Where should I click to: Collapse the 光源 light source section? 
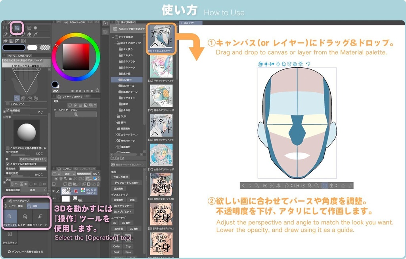coord(4,117)
